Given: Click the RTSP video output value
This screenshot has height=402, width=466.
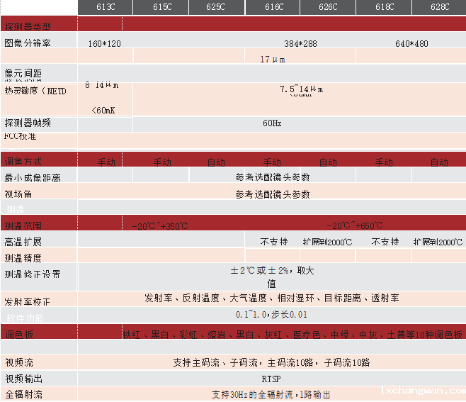Looking at the screenshot, I should (x=271, y=379).
